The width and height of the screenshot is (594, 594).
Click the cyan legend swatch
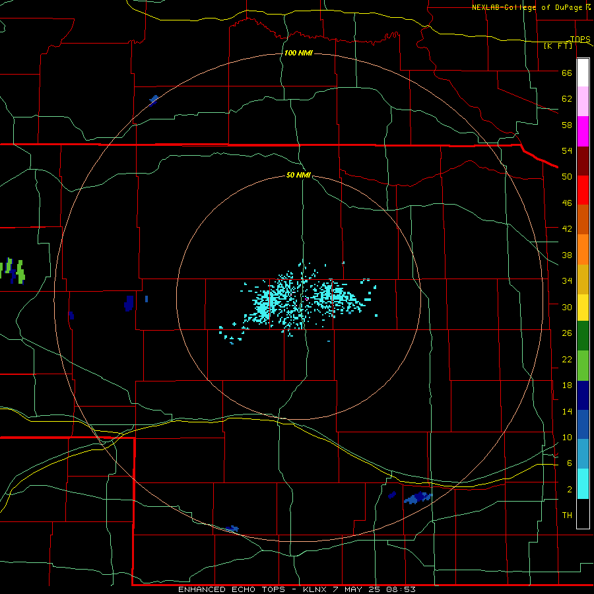(x=583, y=484)
